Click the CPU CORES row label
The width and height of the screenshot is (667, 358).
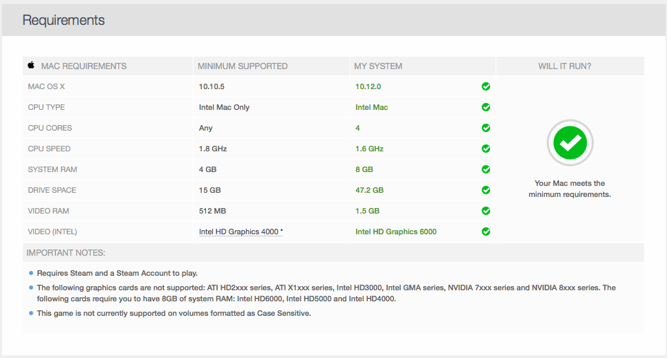click(50, 128)
